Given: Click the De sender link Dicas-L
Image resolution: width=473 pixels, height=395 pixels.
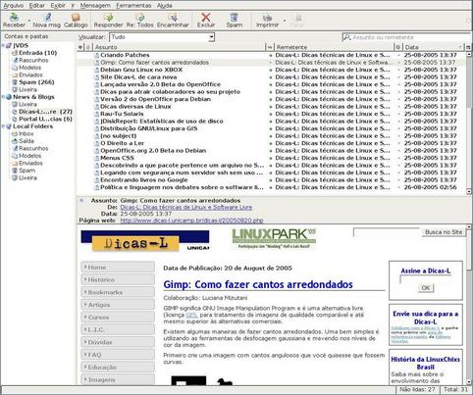Looking at the screenshot, I should coord(186,207).
